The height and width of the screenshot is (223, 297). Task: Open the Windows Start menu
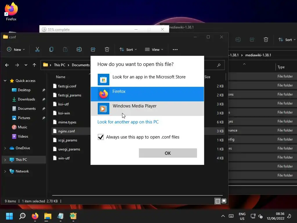point(9,216)
